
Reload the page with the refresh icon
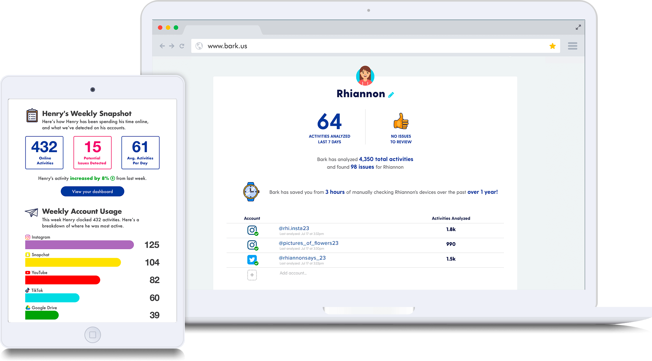click(182, 46)
